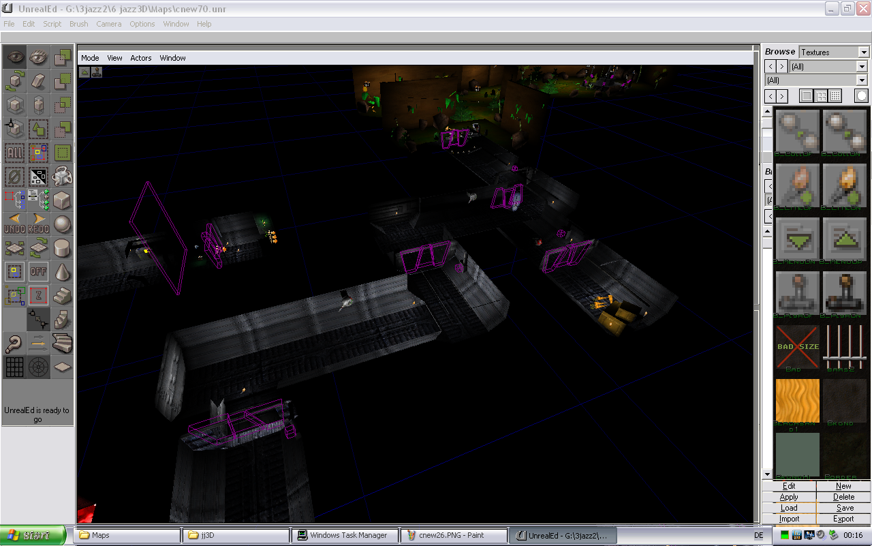Build a cylinder brush
Screen dimensions: 872x546
pos(62,248)
